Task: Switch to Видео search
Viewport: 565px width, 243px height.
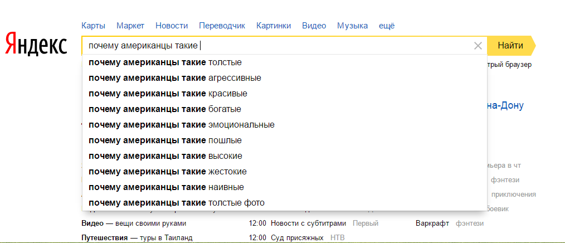Action: point(314,26)
